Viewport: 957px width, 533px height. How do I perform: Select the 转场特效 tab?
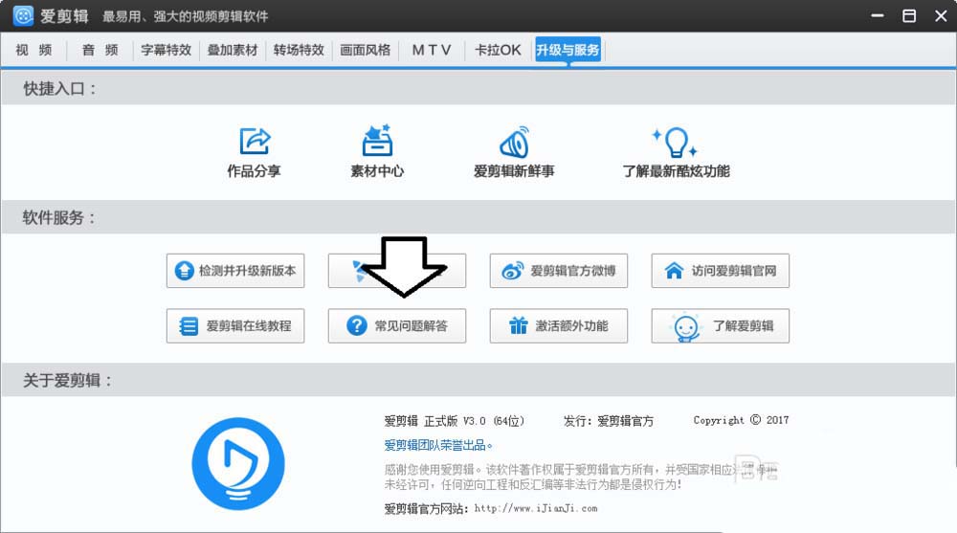pyautogui.click(x=299, y=50)
